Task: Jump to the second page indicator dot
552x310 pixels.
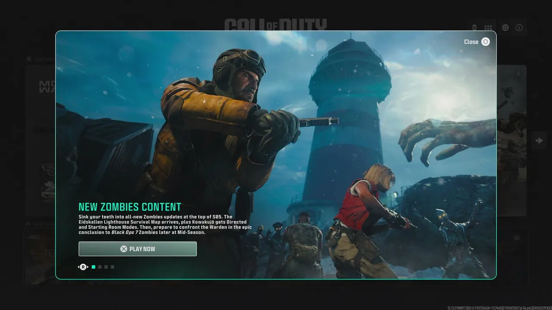Action: (x=100, y=267)
